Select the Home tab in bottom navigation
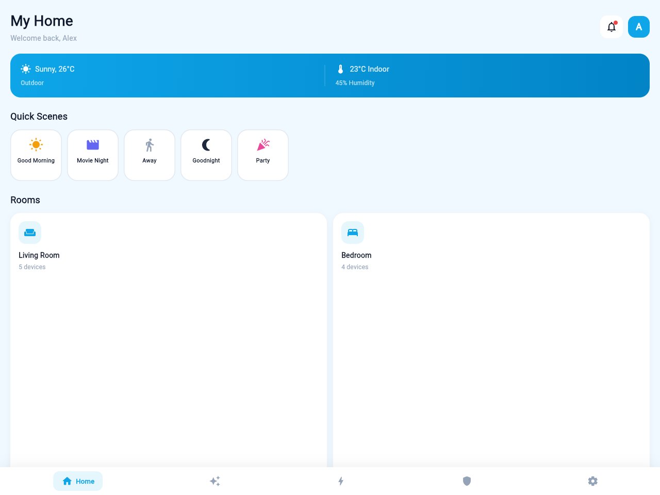660x495 pixels. (78, 481)
